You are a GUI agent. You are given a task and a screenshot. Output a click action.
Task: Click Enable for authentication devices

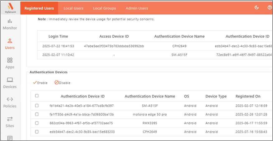(40, 83)
